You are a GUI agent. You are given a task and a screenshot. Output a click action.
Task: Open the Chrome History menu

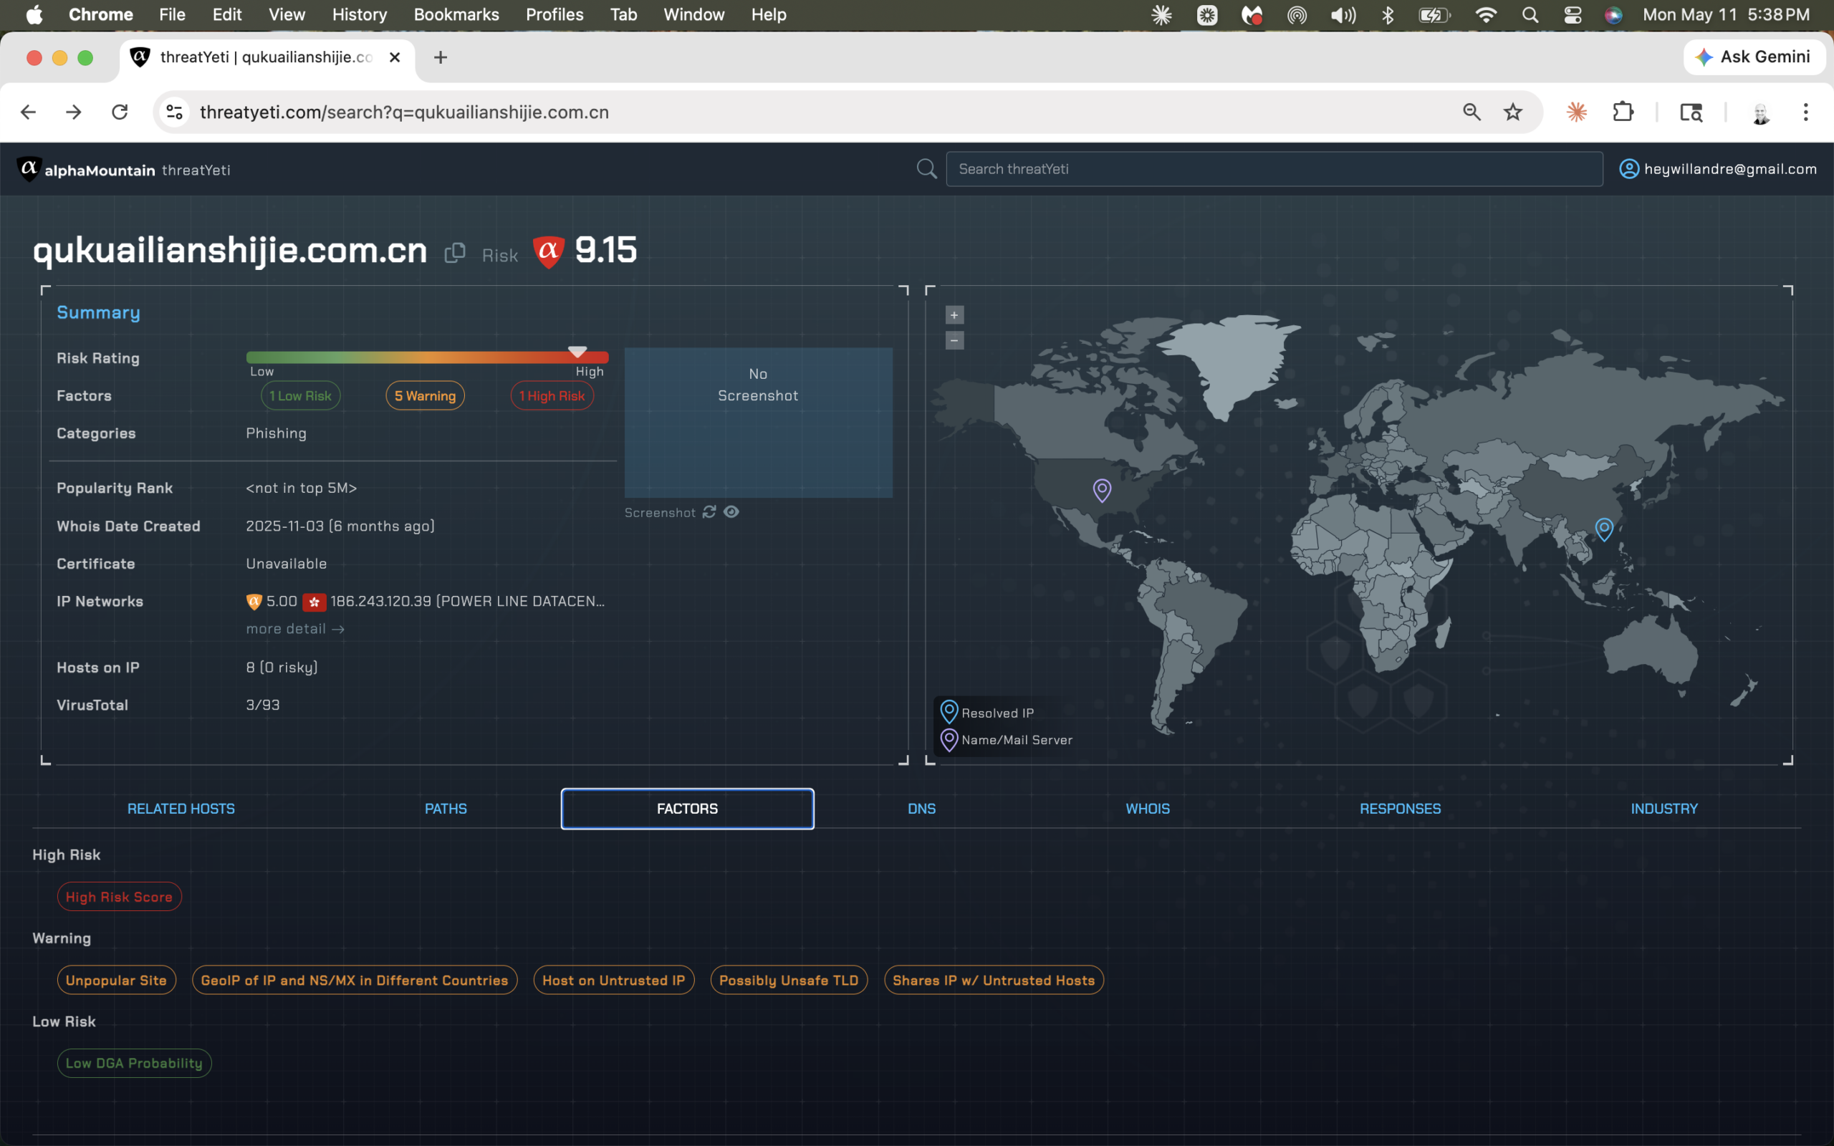click(x=359, y=15)
